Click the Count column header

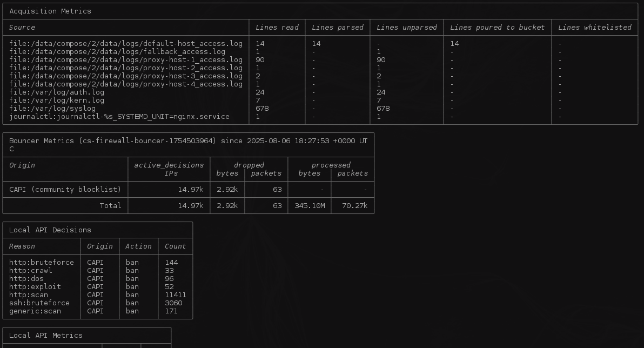(x=176, y=246)
